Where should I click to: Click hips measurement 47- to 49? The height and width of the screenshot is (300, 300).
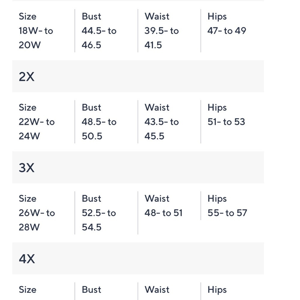click(227, 31)
